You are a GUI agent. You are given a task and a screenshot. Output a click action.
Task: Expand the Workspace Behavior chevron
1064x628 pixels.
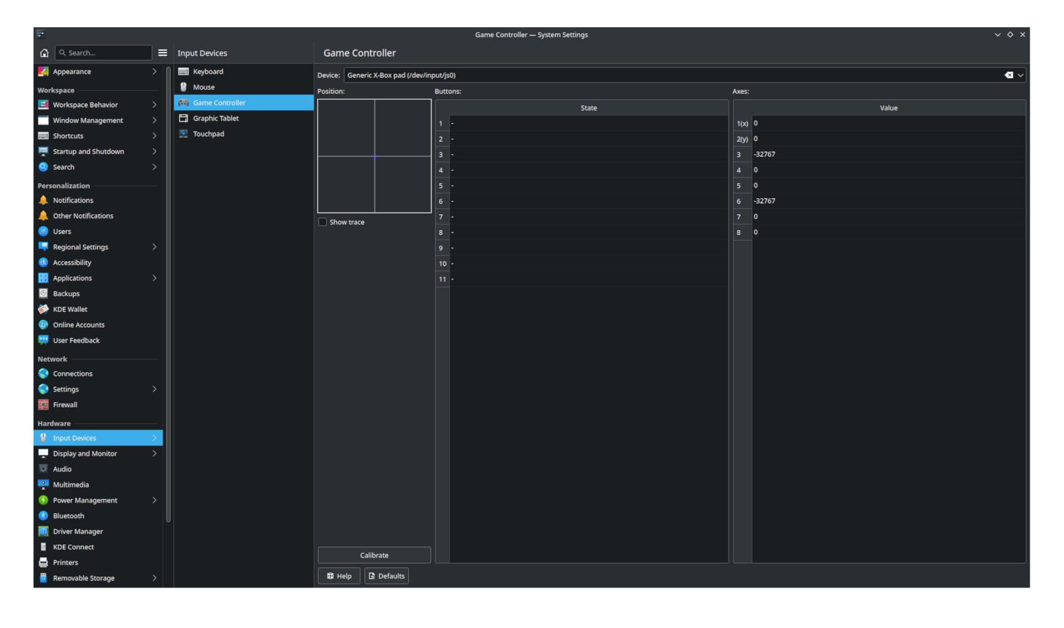[154, 105]
